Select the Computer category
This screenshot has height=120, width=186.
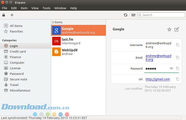point(14,62)
